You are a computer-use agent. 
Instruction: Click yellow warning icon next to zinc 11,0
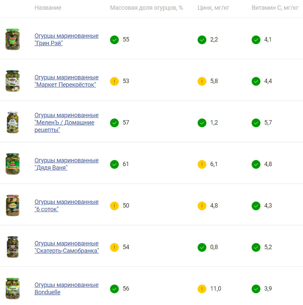pyautogui.click(x=202, y=289)
